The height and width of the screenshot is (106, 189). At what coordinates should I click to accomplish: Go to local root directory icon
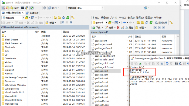[59, 18]
